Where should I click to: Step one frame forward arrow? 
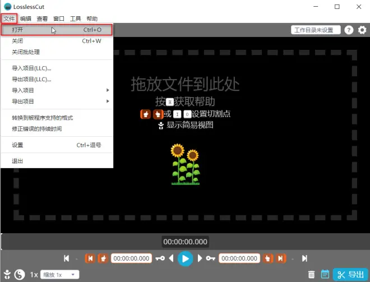tap(200, 258)
